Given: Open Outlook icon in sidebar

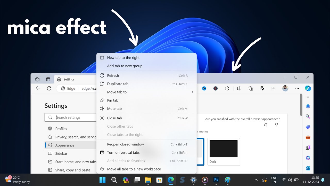Looking at the screenshot, I should click(x=308, y=168).
